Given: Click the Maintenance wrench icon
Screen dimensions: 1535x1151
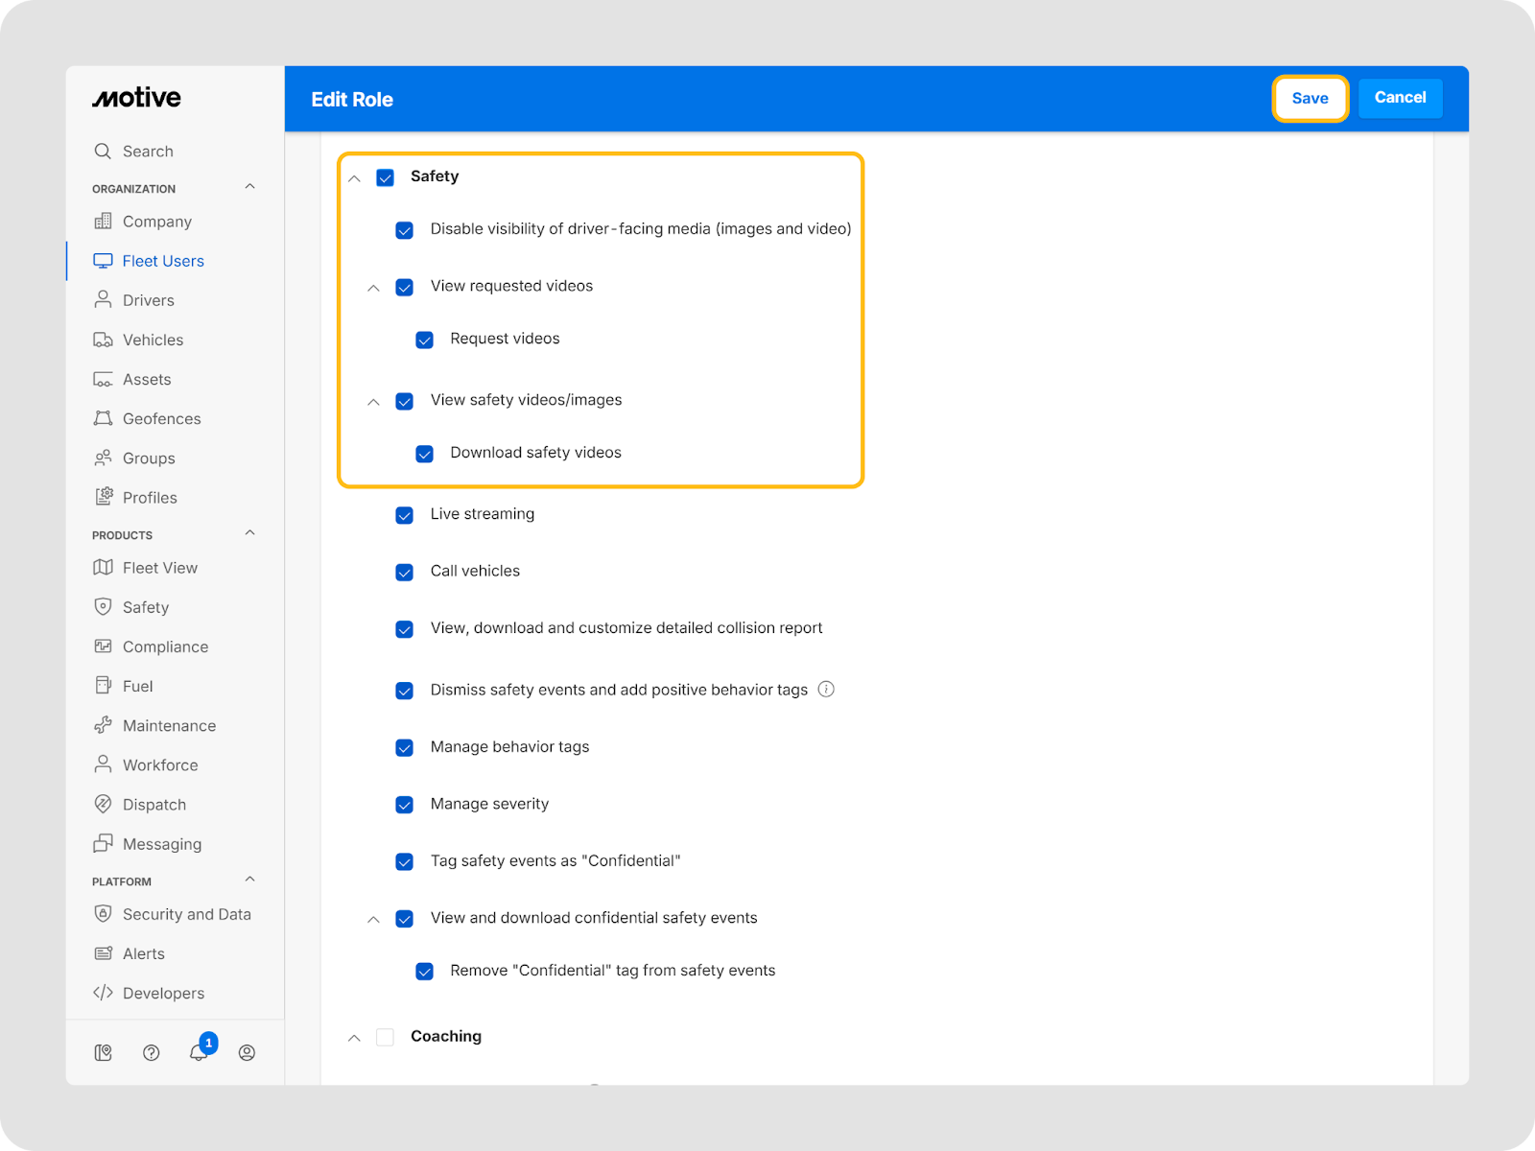Looking at the screenshot, I should point(103,726).
